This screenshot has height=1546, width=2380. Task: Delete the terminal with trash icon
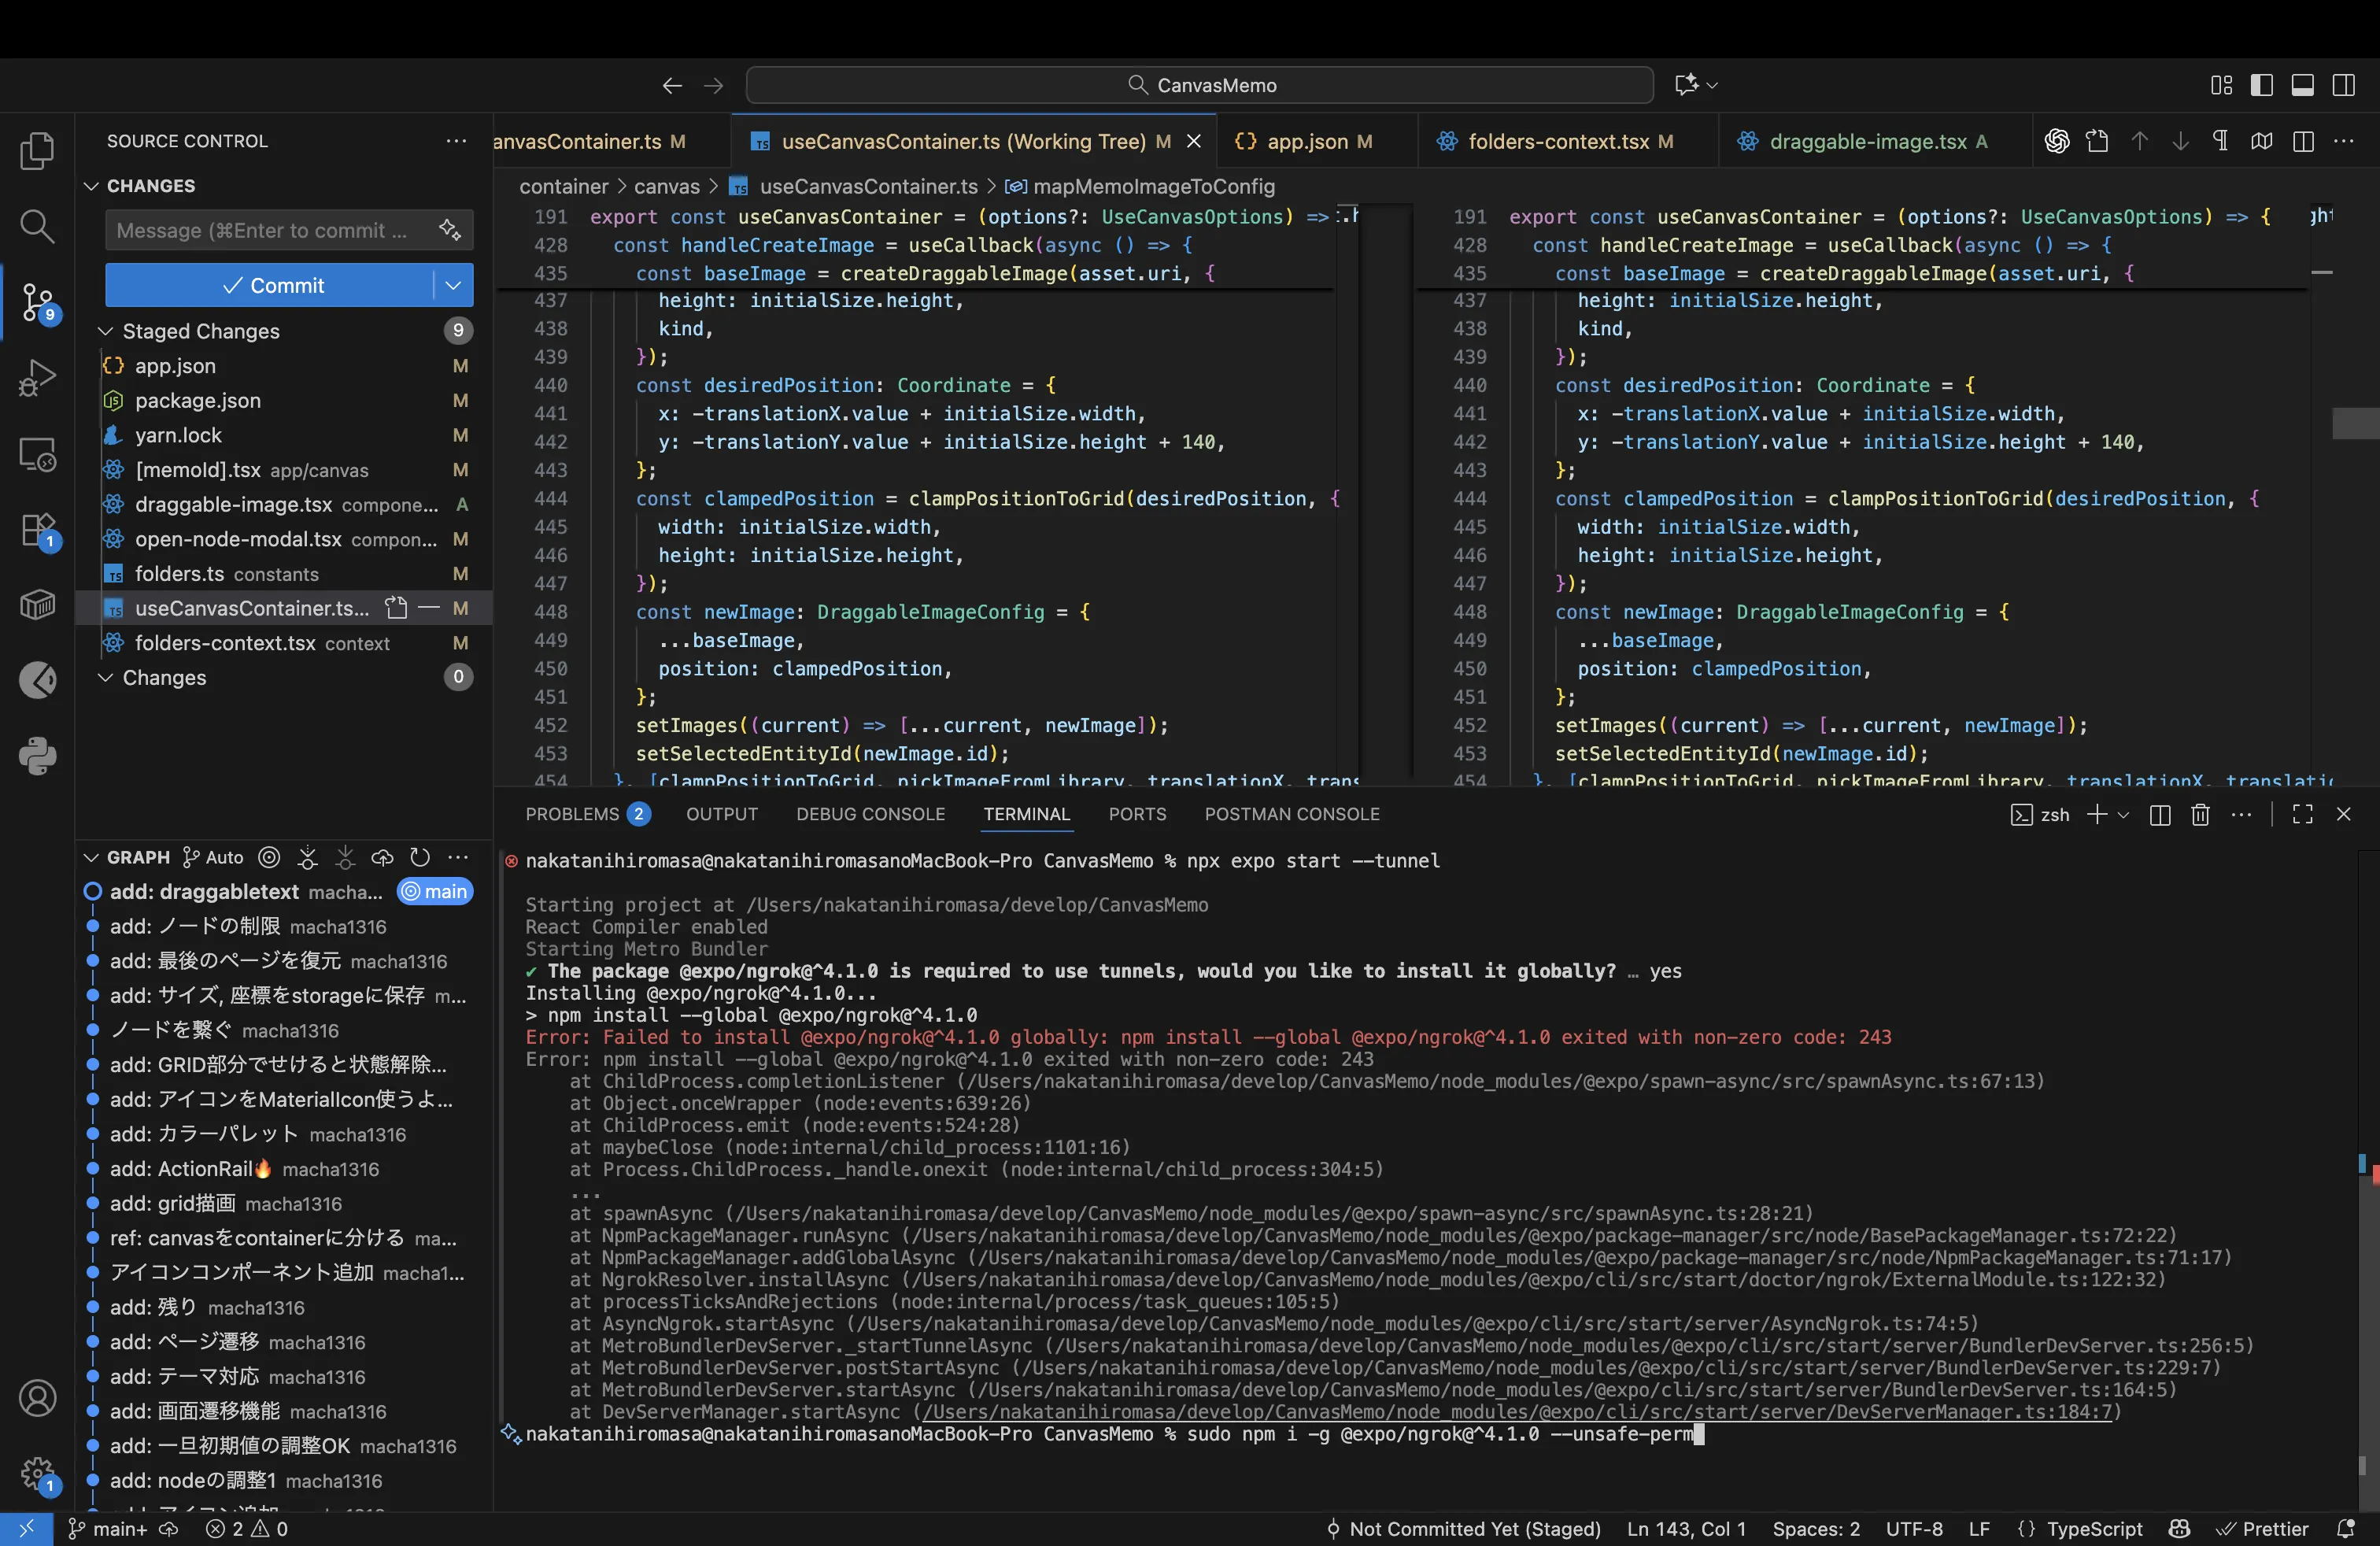(x=2200, y=815)
